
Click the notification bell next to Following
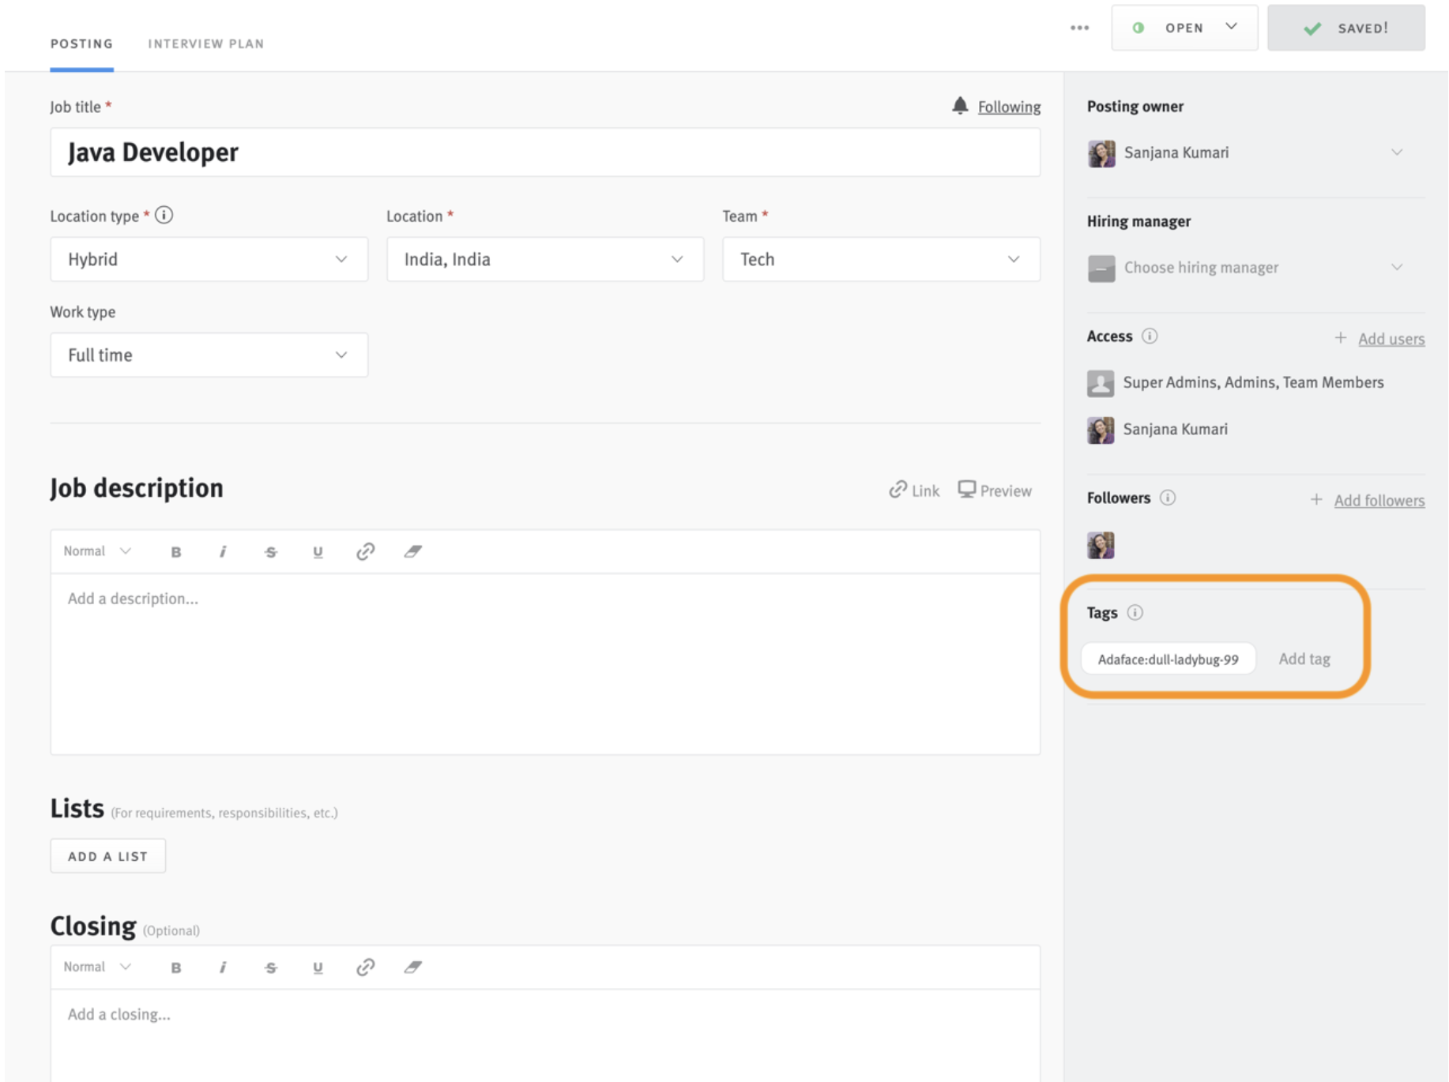point(960,106)
